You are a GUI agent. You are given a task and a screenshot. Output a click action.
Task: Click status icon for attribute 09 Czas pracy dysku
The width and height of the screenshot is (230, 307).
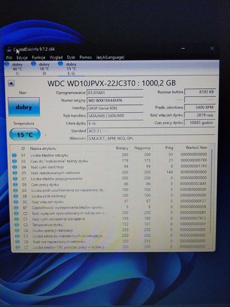pos(15,185)
